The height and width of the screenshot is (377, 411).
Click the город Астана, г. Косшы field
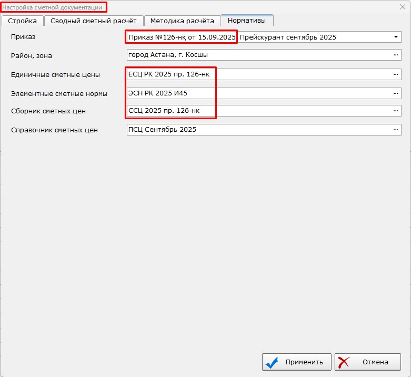pos(258,55)
